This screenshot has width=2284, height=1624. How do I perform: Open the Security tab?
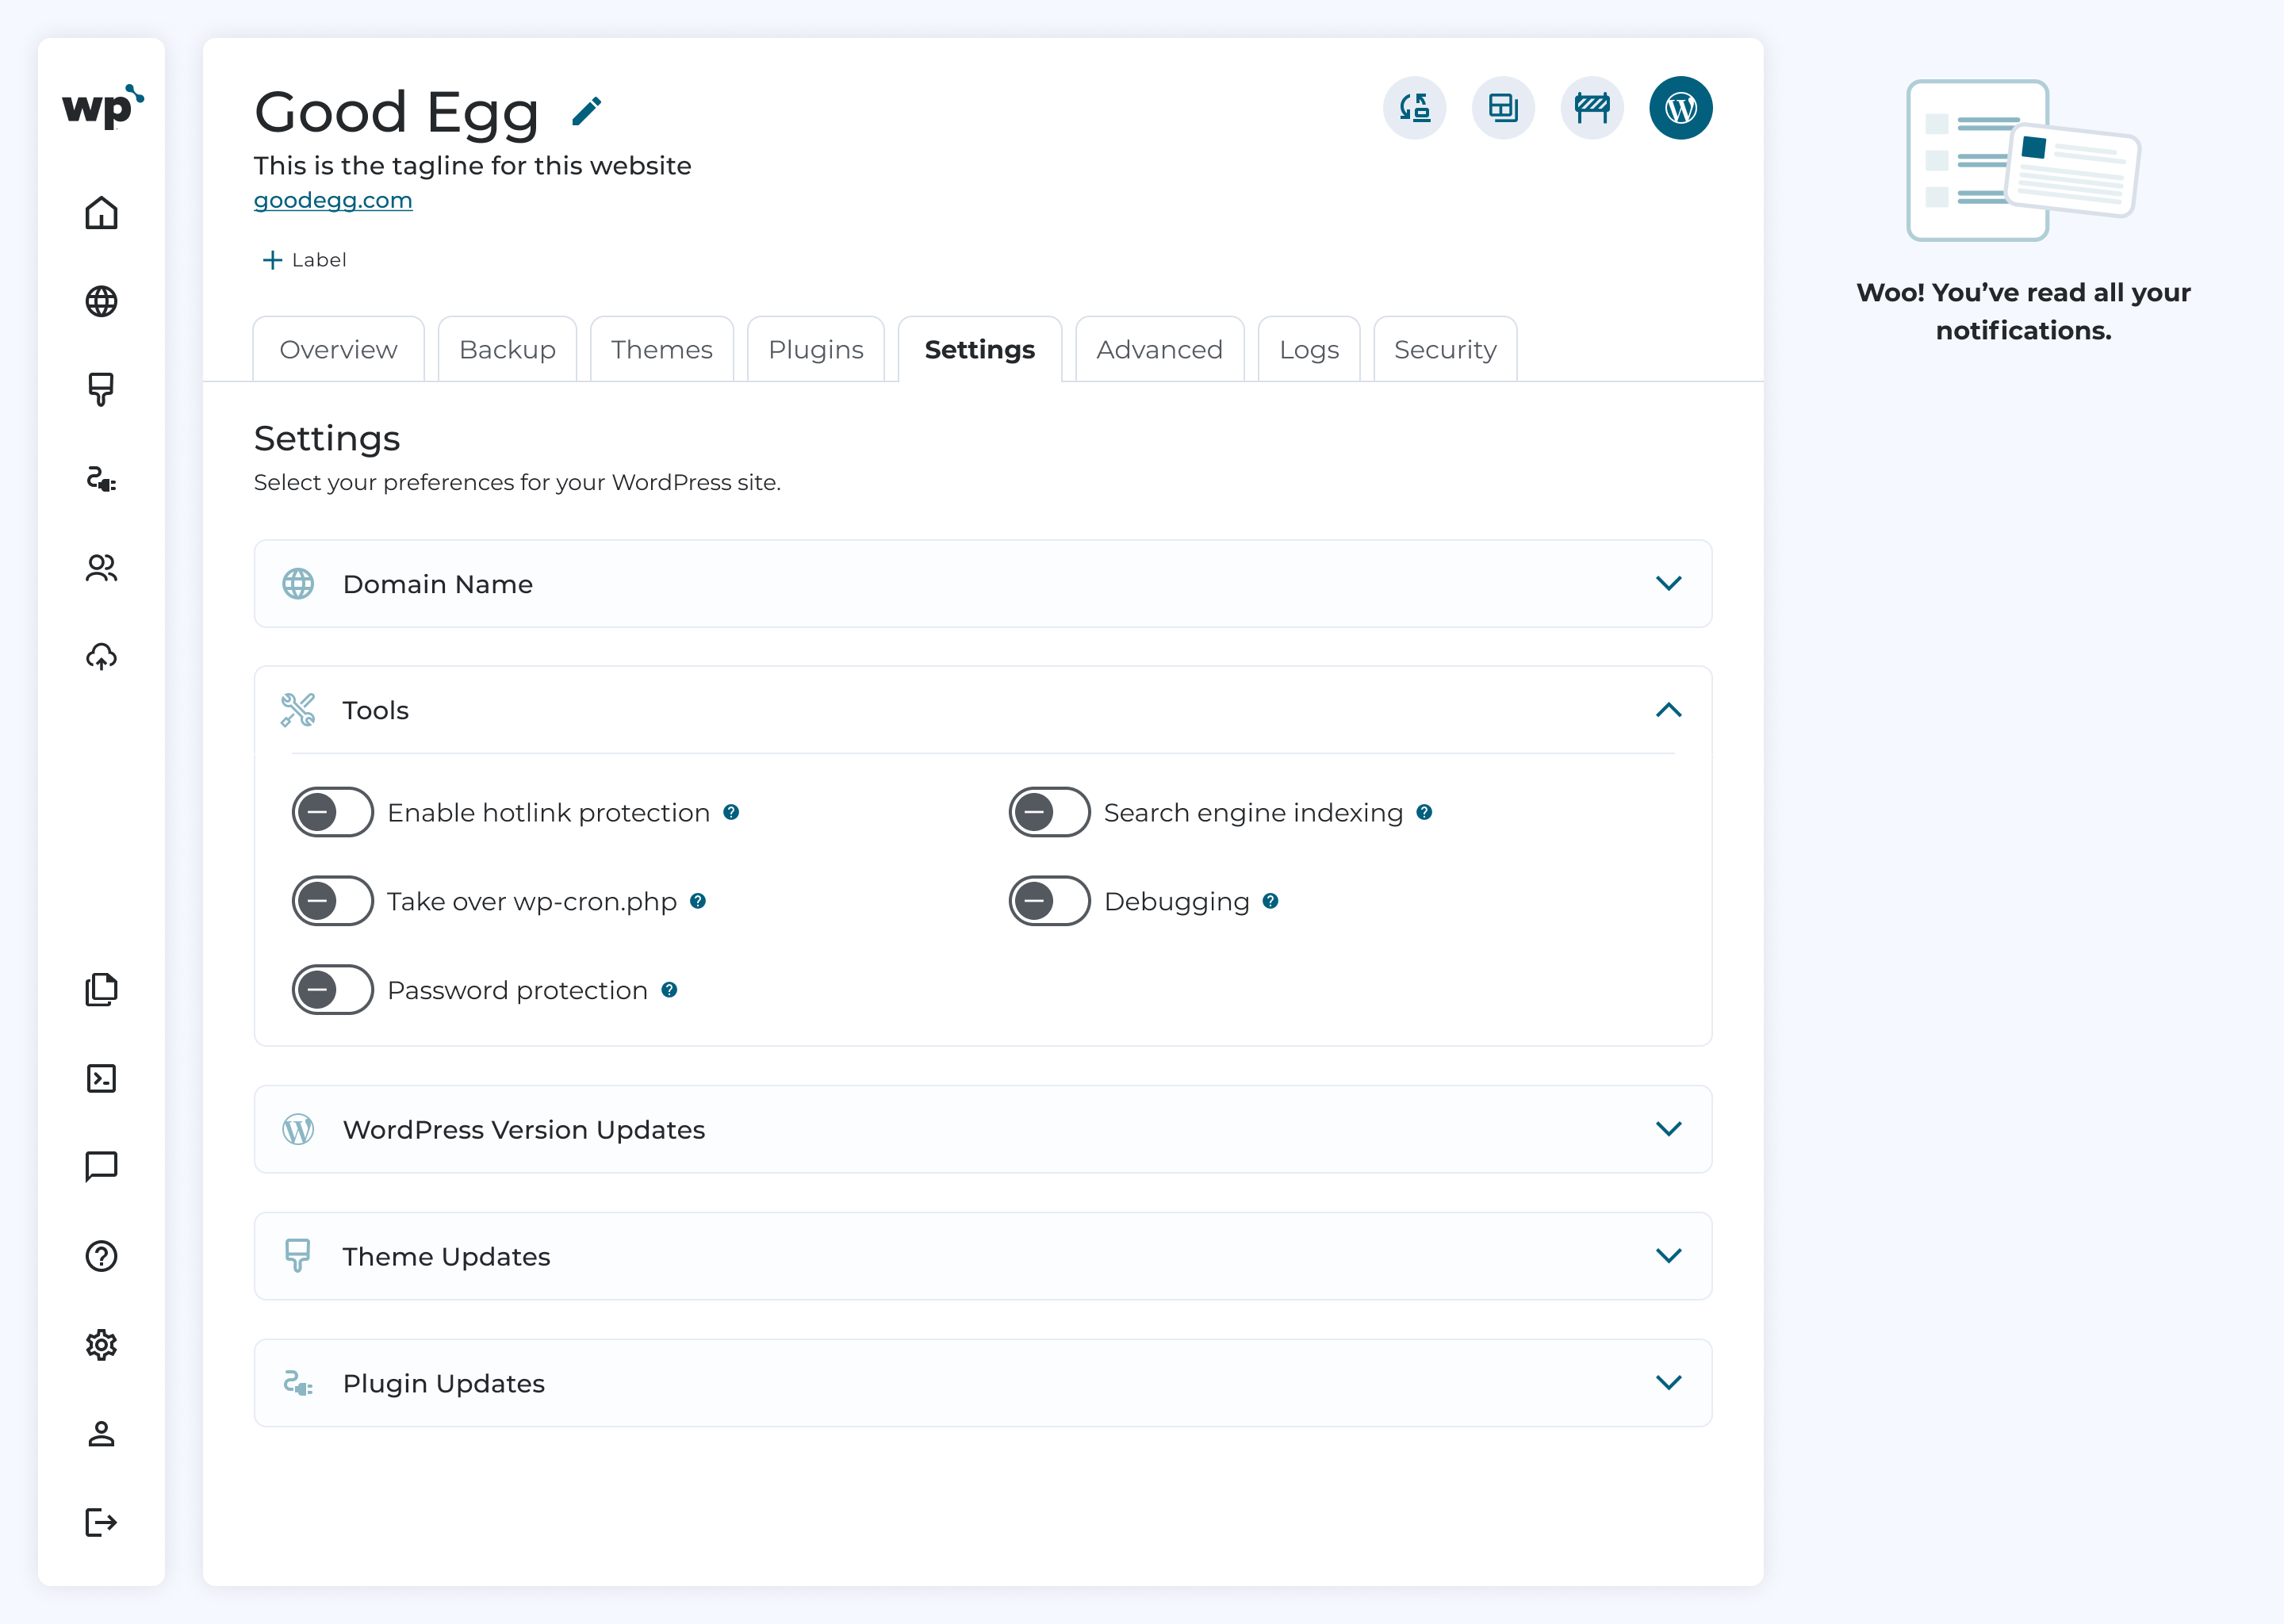[x=1445, y=349]
